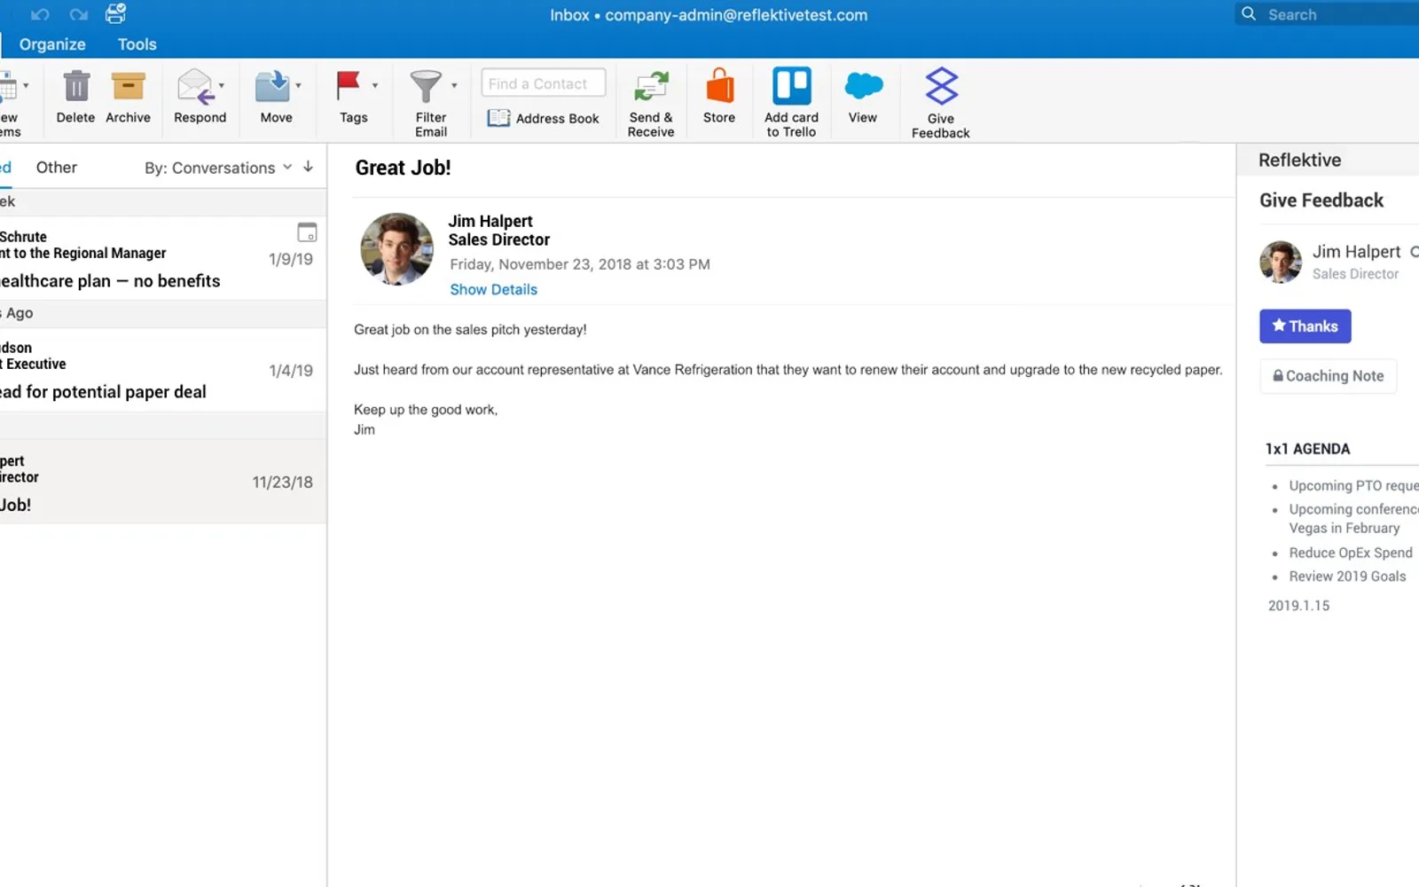The width and height of the screenshot is (1419, 887).
Task: Click the Show Details link
Action: click(x=493, y=289)
